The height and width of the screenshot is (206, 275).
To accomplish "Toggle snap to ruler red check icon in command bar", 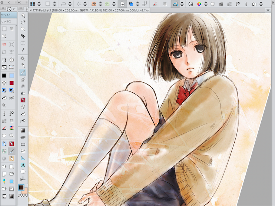I will [x=155, y=4].
